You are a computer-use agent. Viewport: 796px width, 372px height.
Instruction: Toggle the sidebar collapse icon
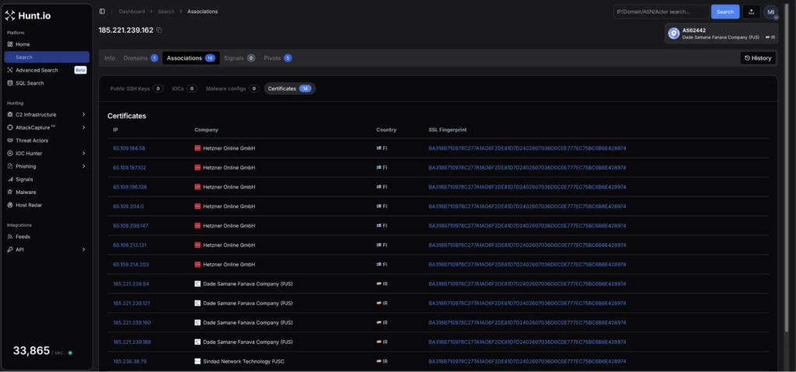[x=102, y=12]
